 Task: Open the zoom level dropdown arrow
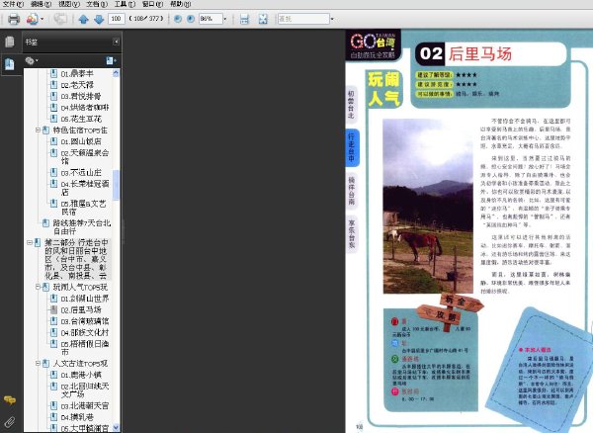(225, 19)
